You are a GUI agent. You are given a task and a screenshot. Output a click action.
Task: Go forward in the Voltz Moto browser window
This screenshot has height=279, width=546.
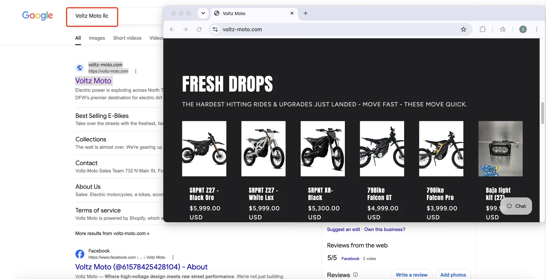(185, 29)
